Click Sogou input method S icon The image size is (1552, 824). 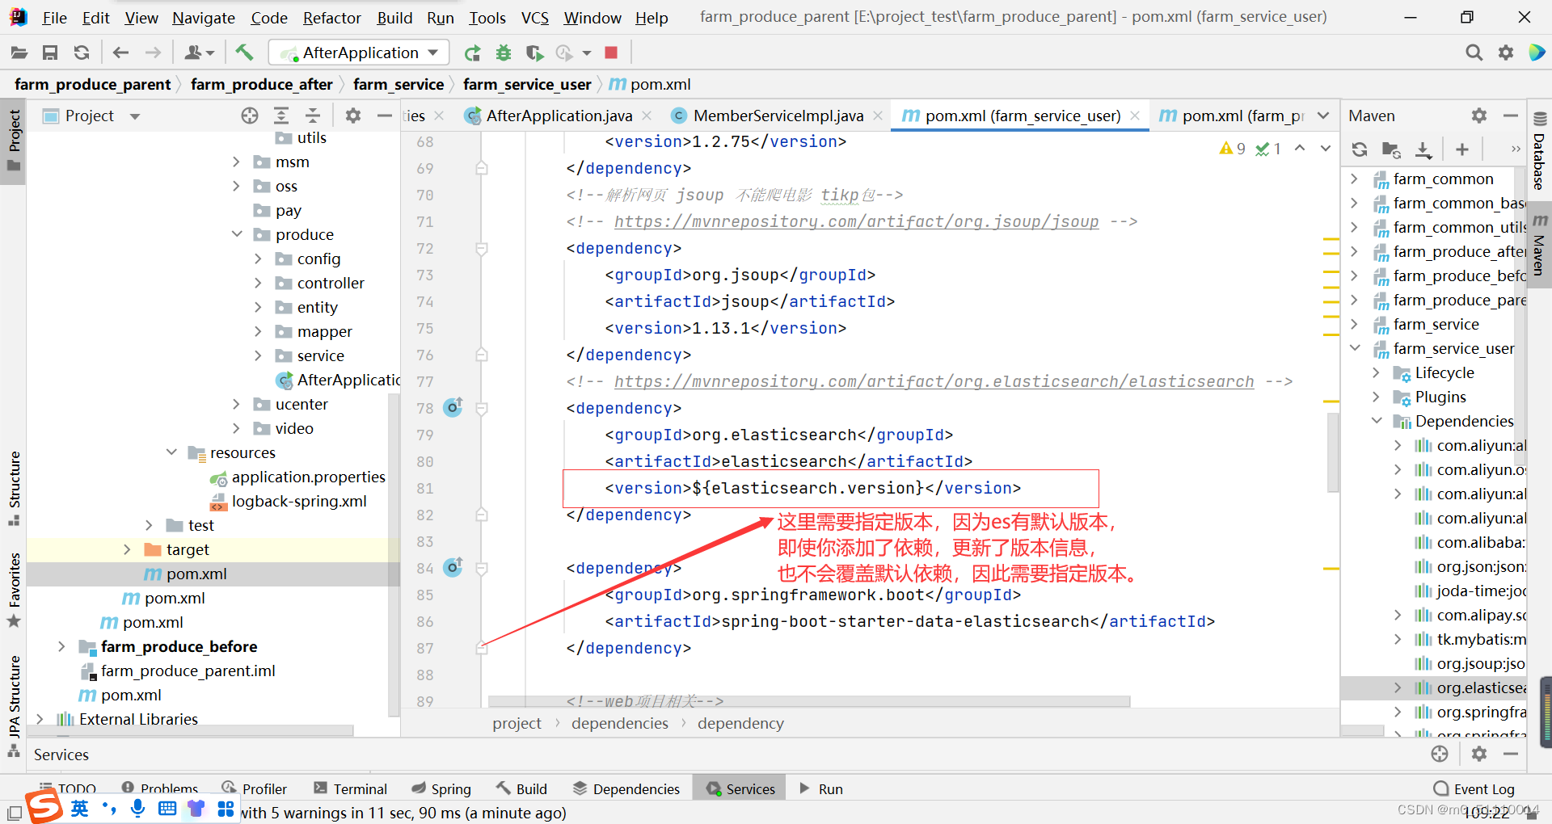point(44,806)
